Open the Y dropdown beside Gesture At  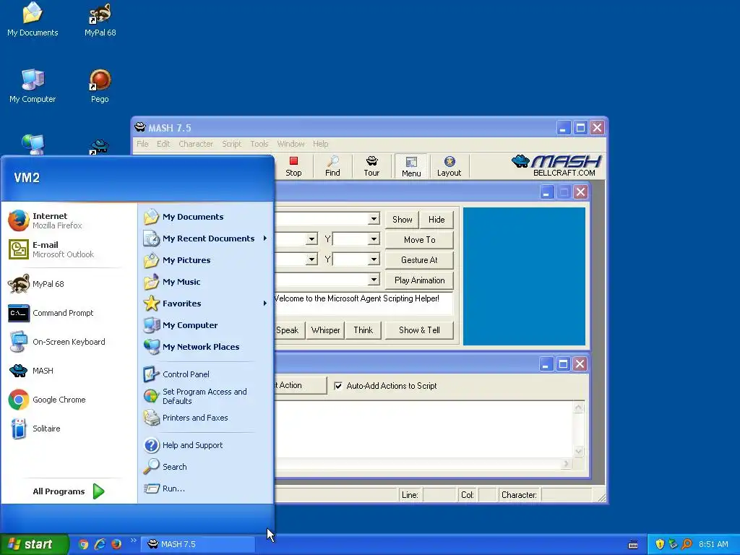point(374,259)
